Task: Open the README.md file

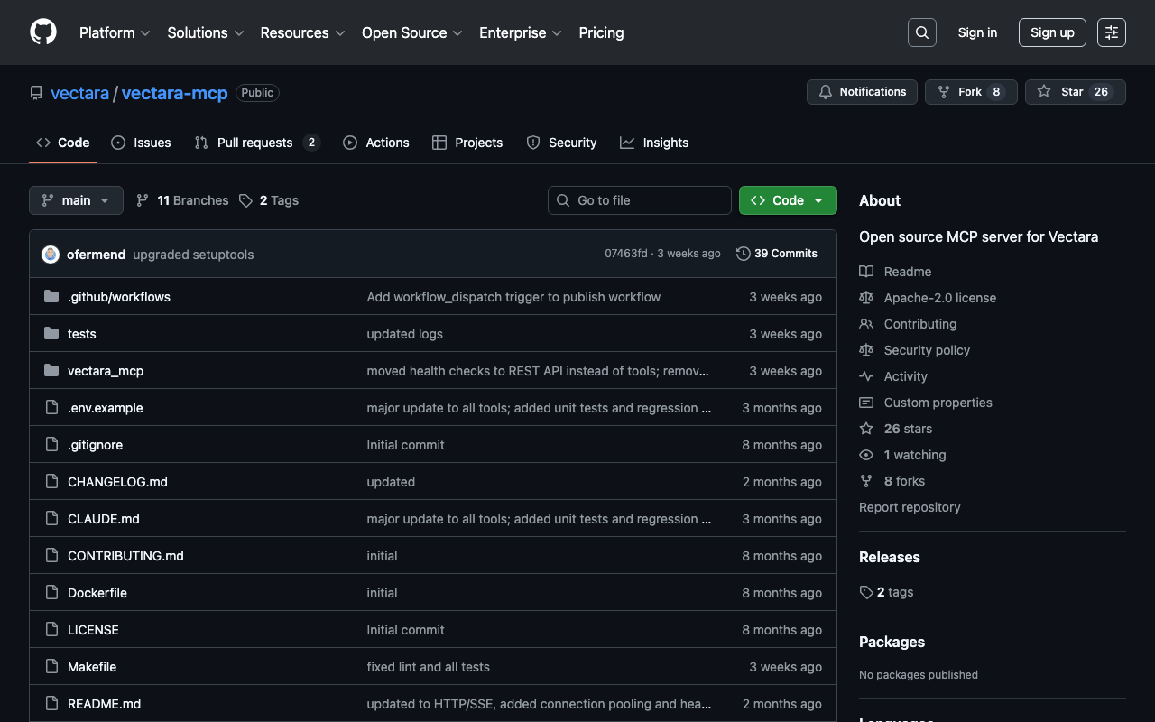Action: (x=104, y=704)
